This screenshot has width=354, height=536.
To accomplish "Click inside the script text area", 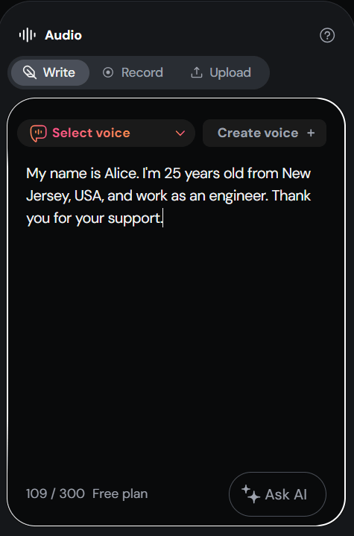I will click(x=176, y=308).
